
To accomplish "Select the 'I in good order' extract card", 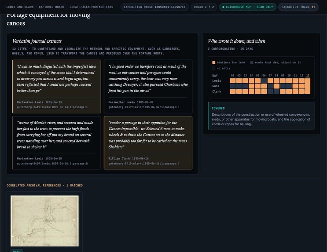I will [148, 87].
